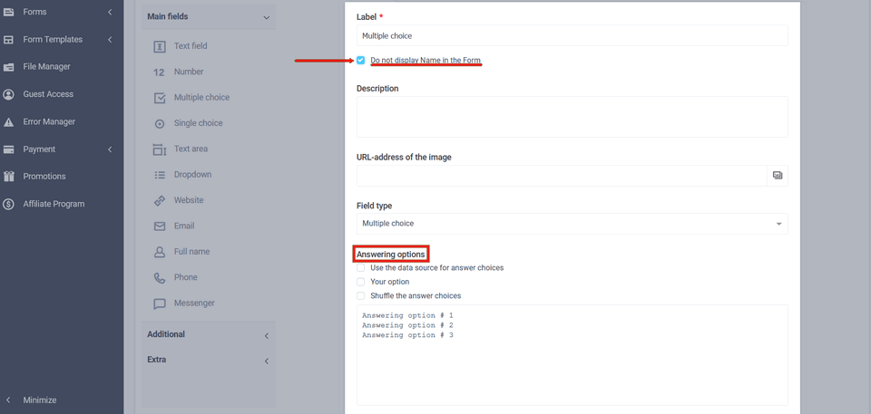Viewport: 871px width, 414px height.
Task: Expand the Extra fields section
Action: click(266, 361)
